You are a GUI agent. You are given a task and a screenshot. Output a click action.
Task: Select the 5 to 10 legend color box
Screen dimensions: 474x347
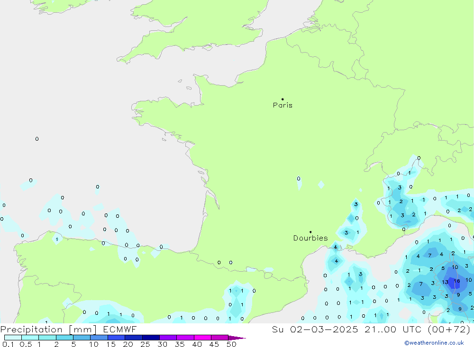tap(82, 338)
